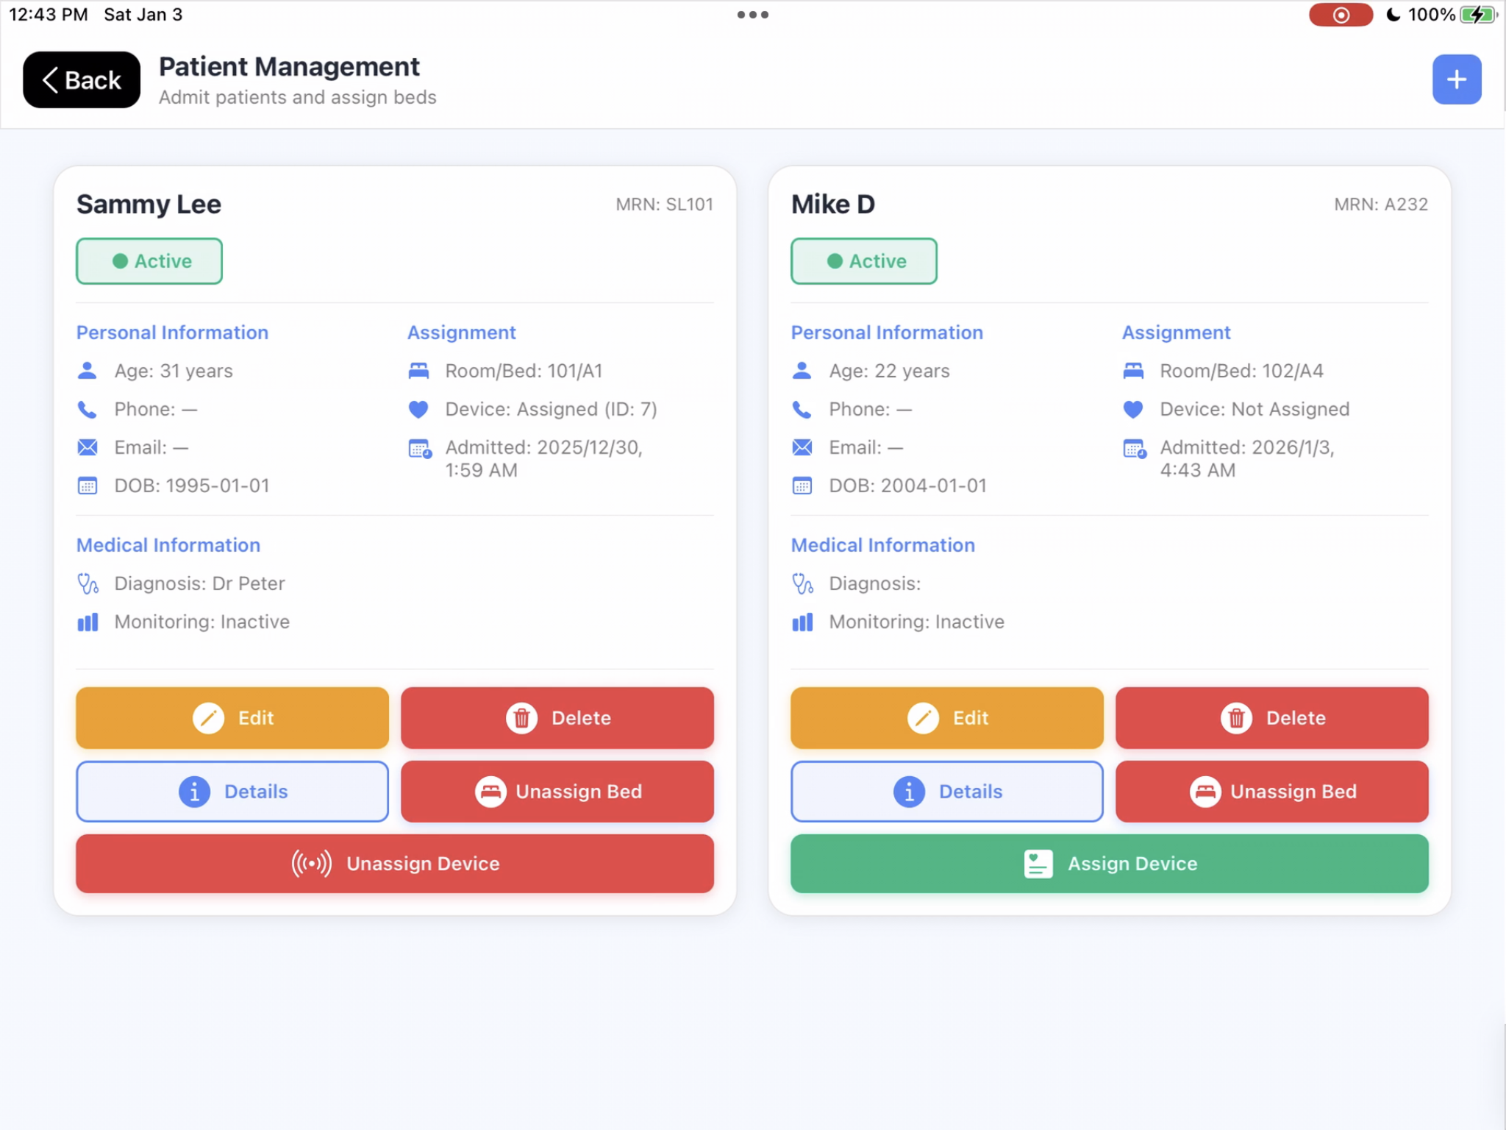The width and height of the screenshot is (1506, 1130).
Task: Tap the signal icon on the Unassign Device button
Action: 311,863
